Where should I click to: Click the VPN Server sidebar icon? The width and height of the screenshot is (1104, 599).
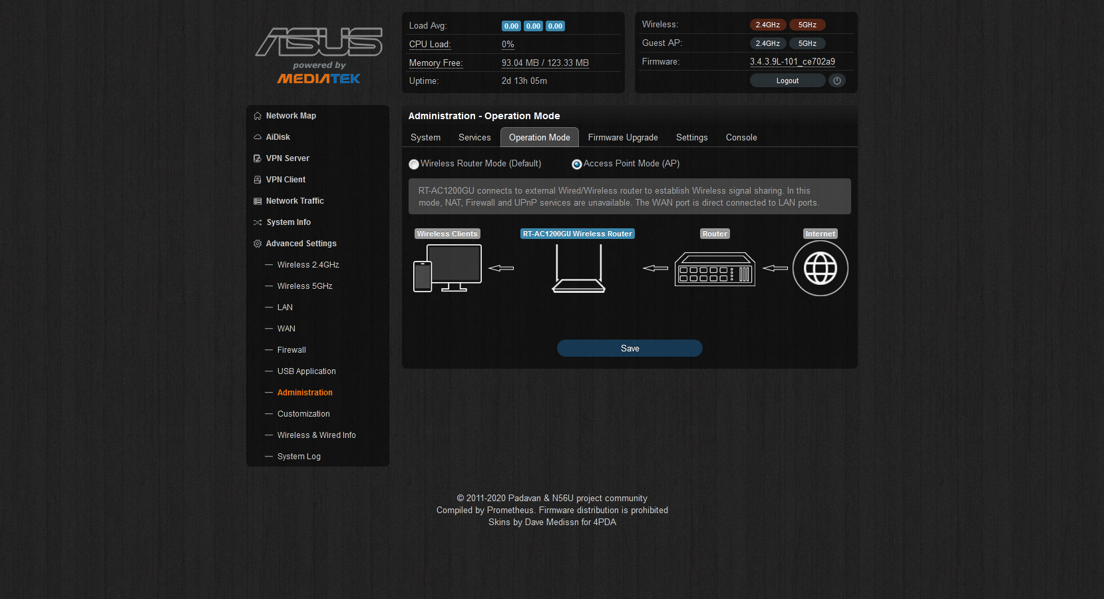coord(258,158)
